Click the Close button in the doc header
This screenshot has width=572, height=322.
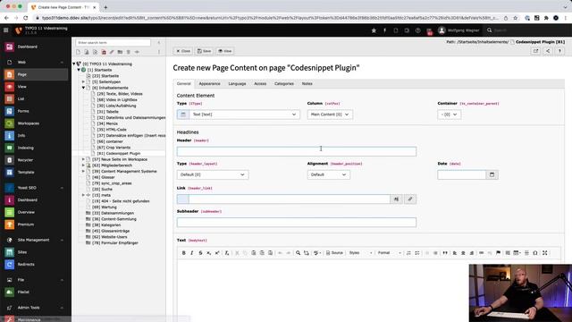pyautogui.click(x=183, y=51)
